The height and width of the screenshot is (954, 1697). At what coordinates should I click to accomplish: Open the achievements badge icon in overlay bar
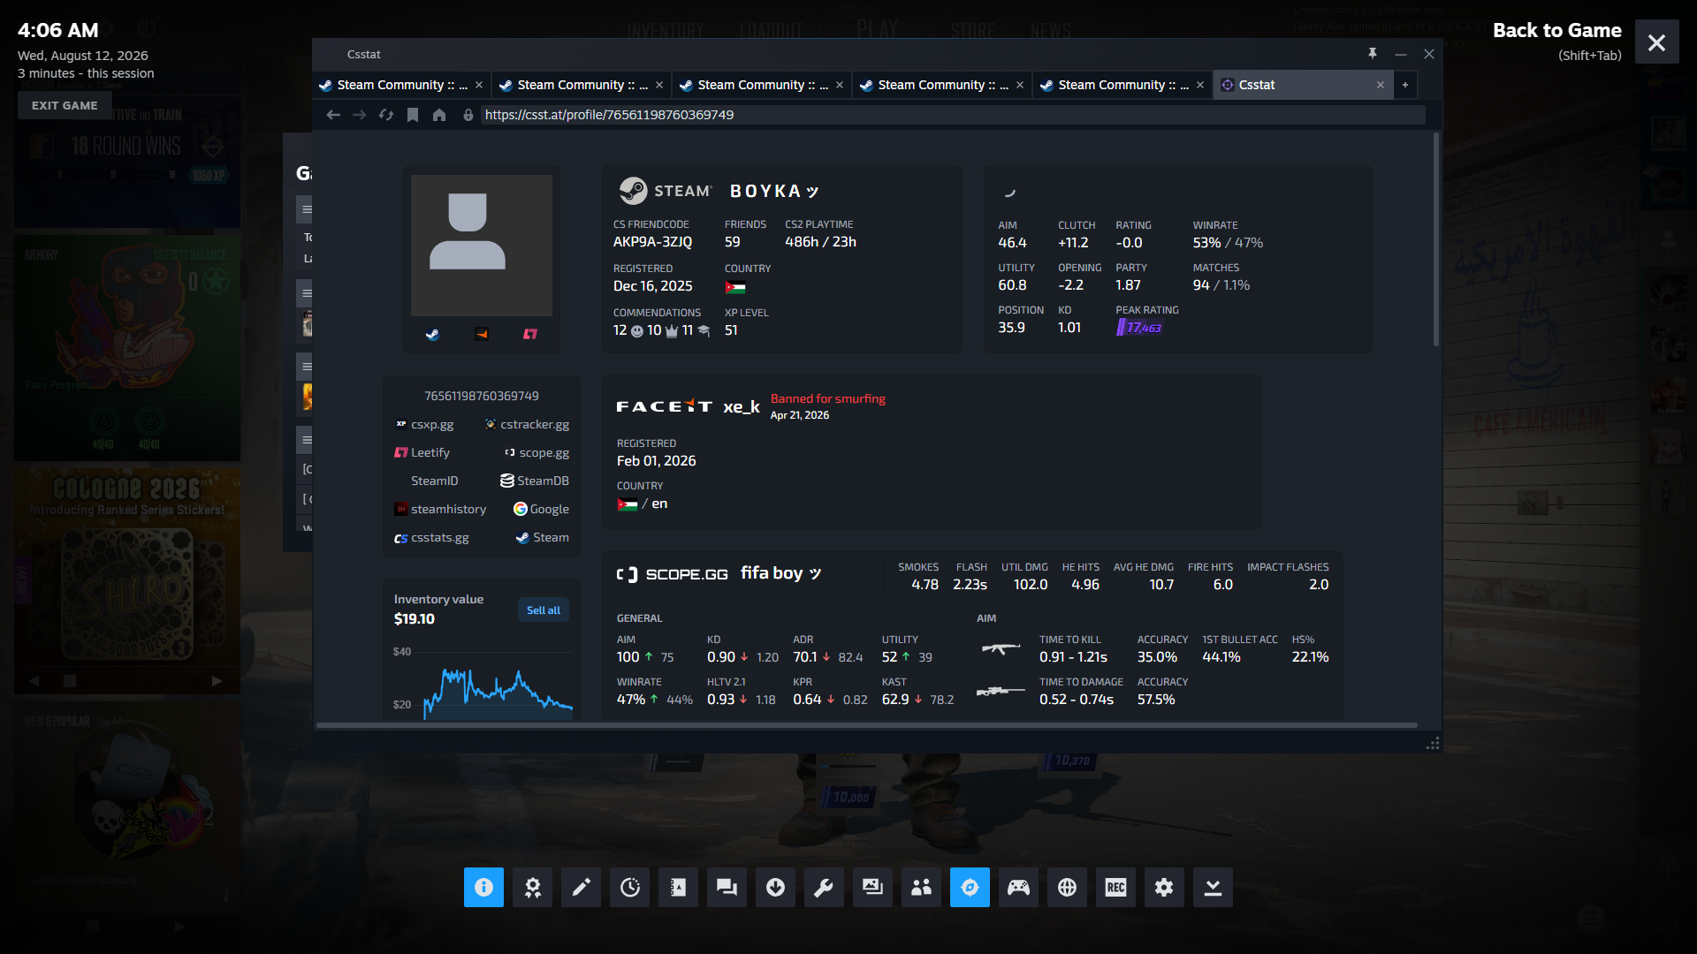532,887
